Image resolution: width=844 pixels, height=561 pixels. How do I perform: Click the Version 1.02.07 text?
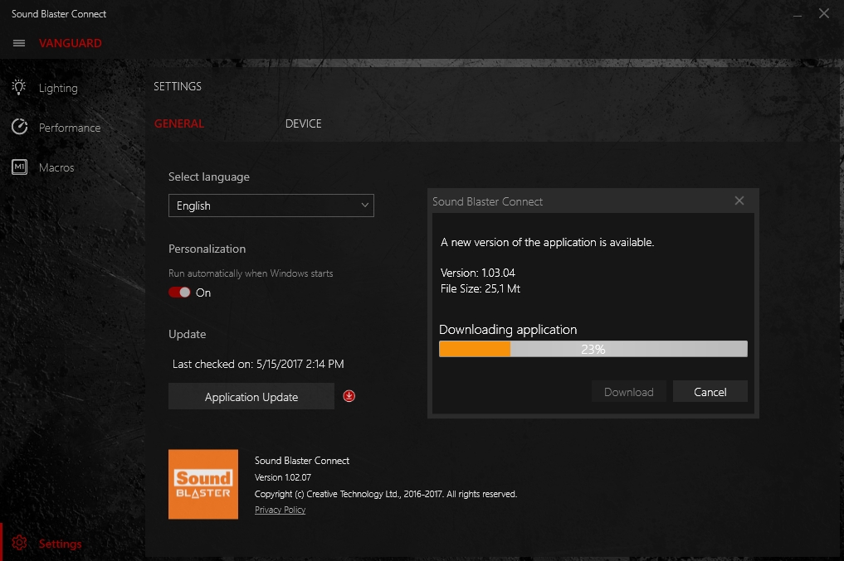(283, 477)
